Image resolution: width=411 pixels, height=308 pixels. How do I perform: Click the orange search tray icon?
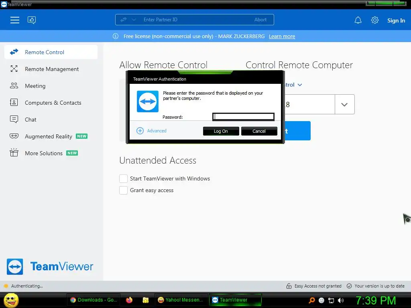pyautogui.click(x=311, y=300)
